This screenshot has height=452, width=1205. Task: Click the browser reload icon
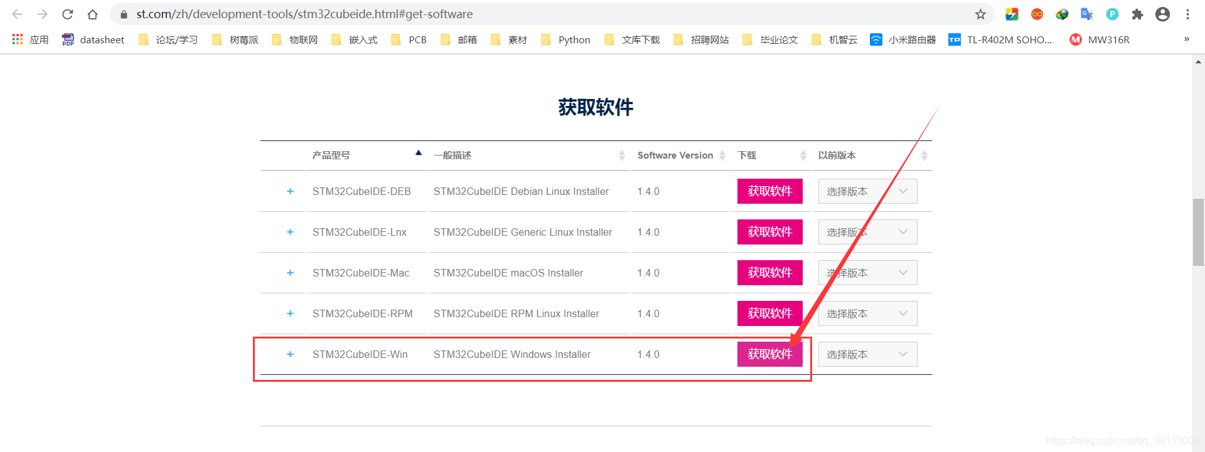pos(68,14)
